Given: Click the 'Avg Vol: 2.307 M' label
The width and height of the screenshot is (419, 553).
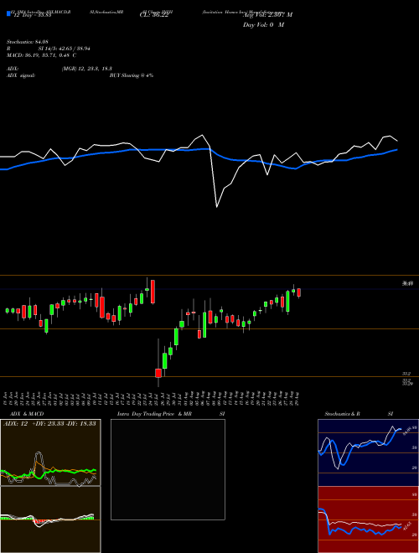Looking at the screenshot, I should click(x=267, y=15).
